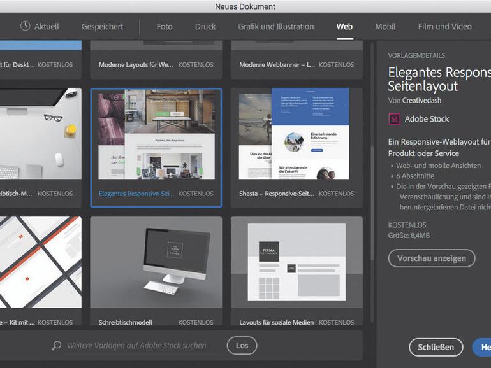Select the diagonal web kit thumbnail
This screenshot has height=368, width=491.
(x=41, y=262)
